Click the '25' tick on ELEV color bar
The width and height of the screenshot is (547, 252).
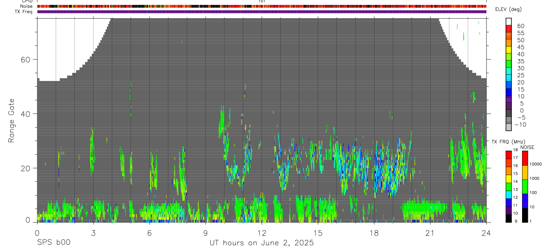520,75
